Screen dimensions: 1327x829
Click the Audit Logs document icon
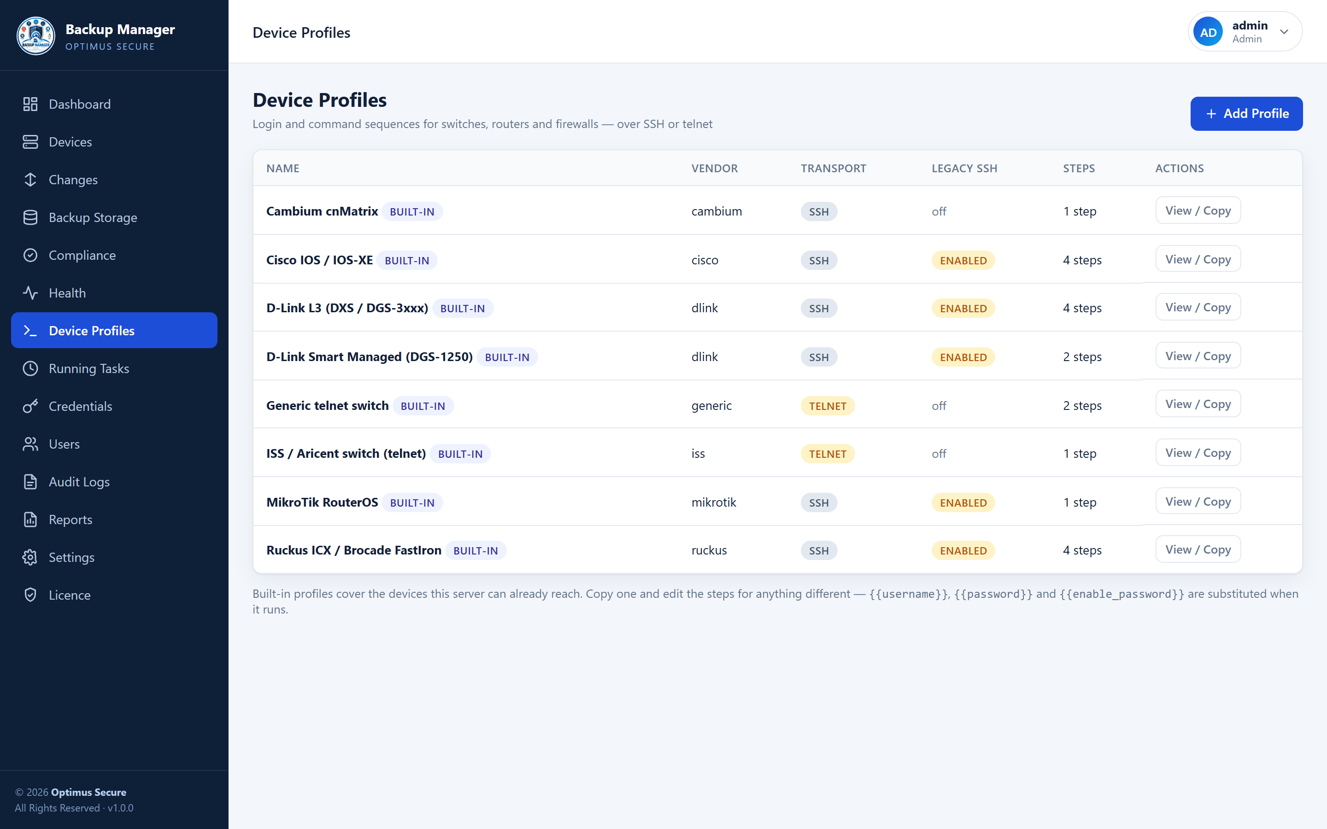[30, 482]
